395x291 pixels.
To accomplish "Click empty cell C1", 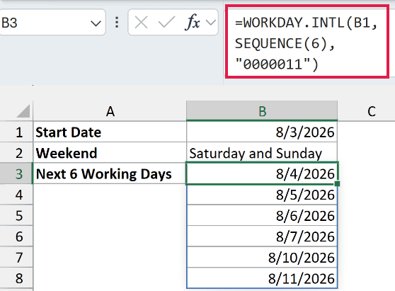I will pyautogui.click(x=367, y=132).
